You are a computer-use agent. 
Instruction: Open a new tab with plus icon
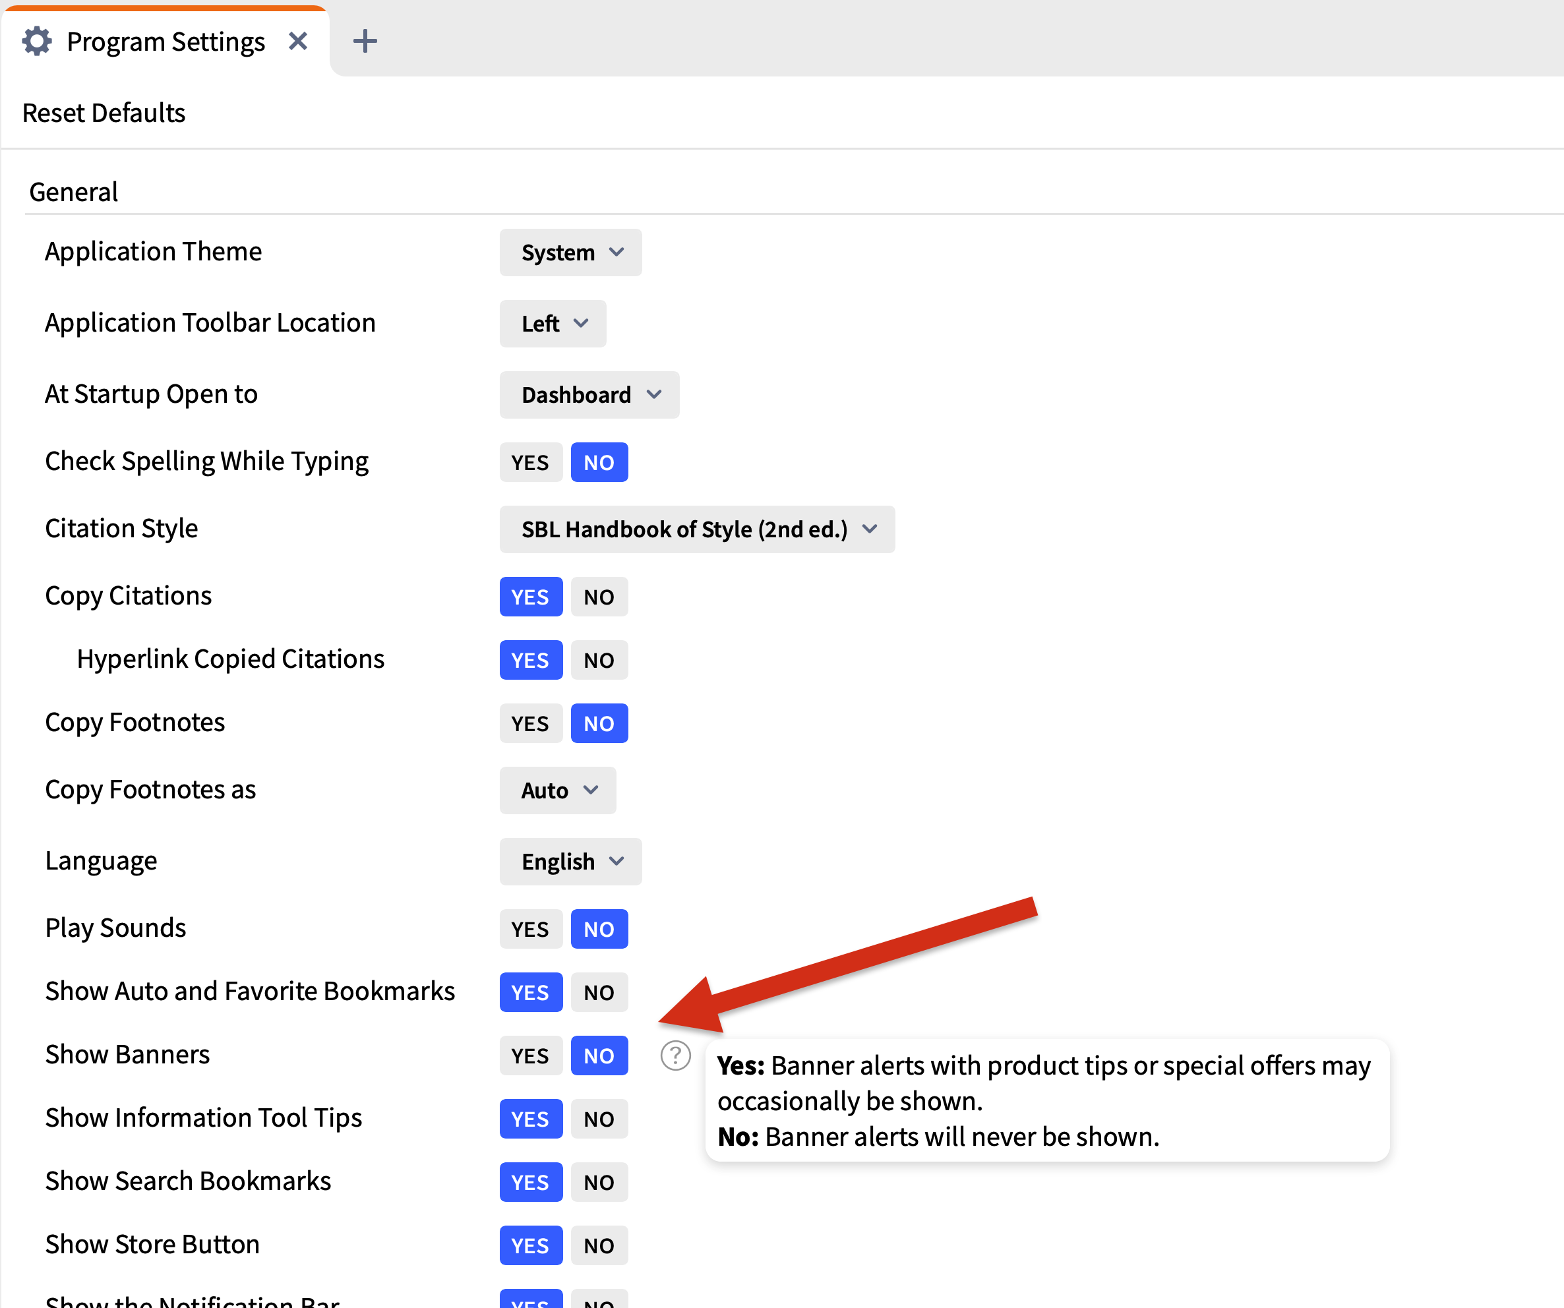[x=365, y=41]
